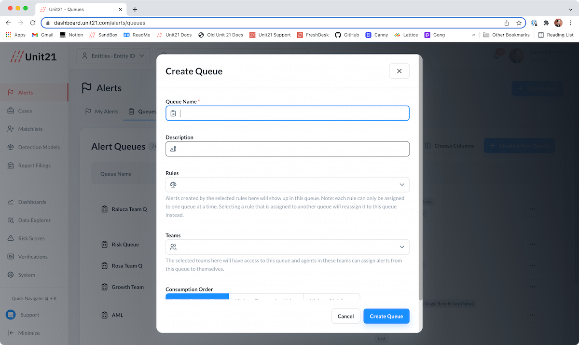Image resolution: width=579 pixels, height=345 pixels.
Task: Open the Apps bookmark
Action: [x=15, y=35]
